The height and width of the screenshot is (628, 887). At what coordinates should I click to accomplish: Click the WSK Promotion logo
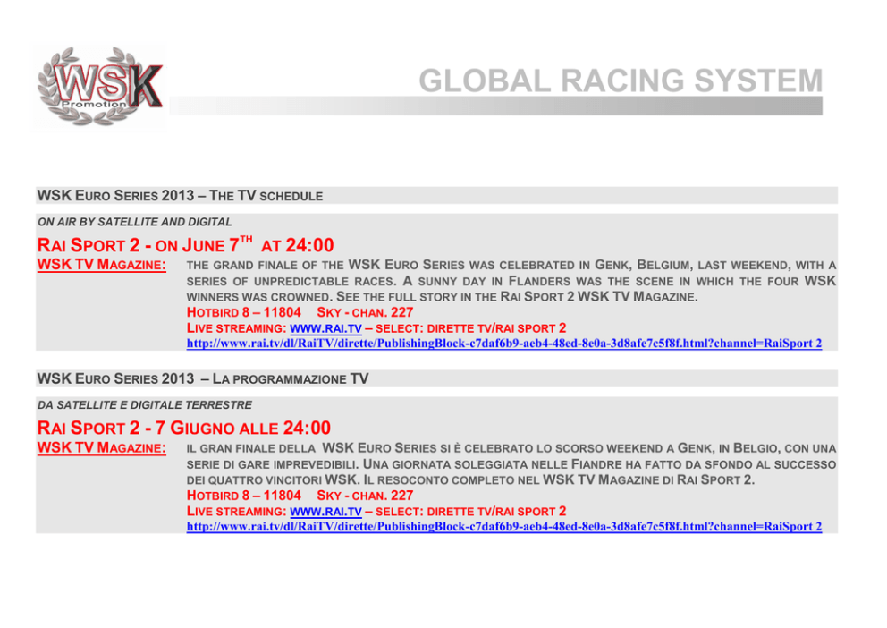[x=99, y=87]
